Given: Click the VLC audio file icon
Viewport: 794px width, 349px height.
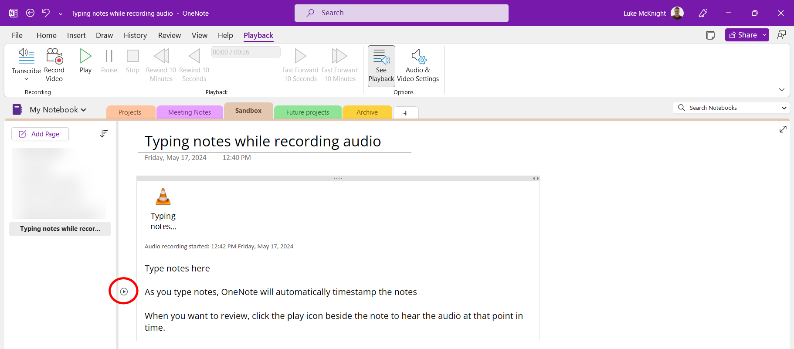Looking at the screenshot, I should tap(163, 197).
